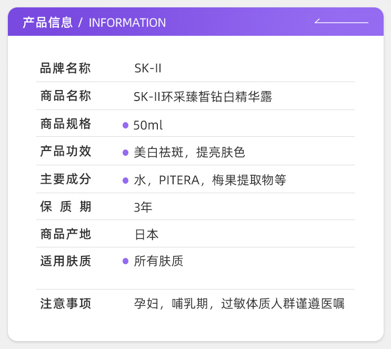The width and height of the screenshot is (391, 349).
Task: Click the purple bullet beside 所有肤质
Action: point(125,261)
